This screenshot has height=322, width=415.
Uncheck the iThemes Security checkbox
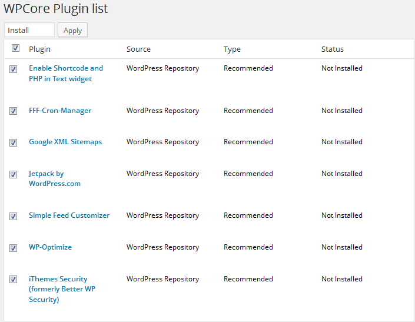coord(14,280)
